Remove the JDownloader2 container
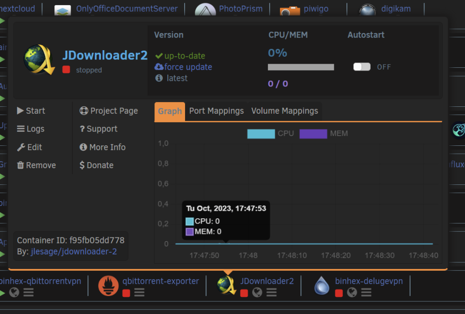Image resolution: width=465 pixels, height=314 pixels. (x=36, y=165)
